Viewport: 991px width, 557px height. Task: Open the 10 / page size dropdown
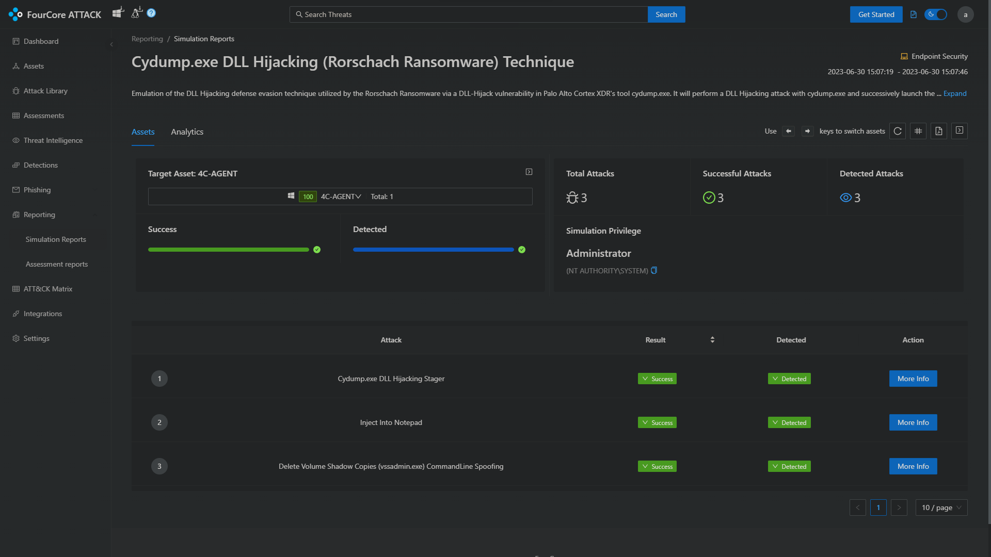coord(941,507)
